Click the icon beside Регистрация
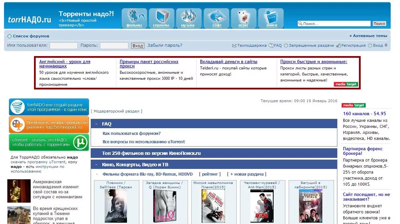The image size is (400, 224). [338, 45]
